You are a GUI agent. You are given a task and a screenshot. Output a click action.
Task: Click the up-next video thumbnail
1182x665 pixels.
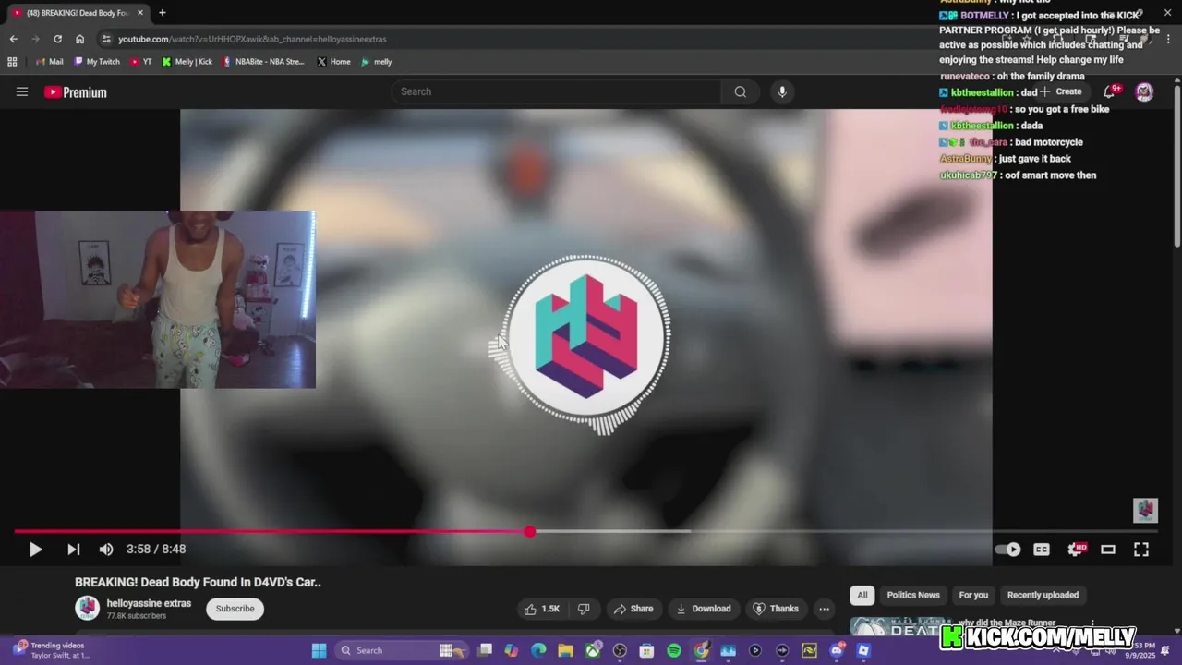click(900, 628)
